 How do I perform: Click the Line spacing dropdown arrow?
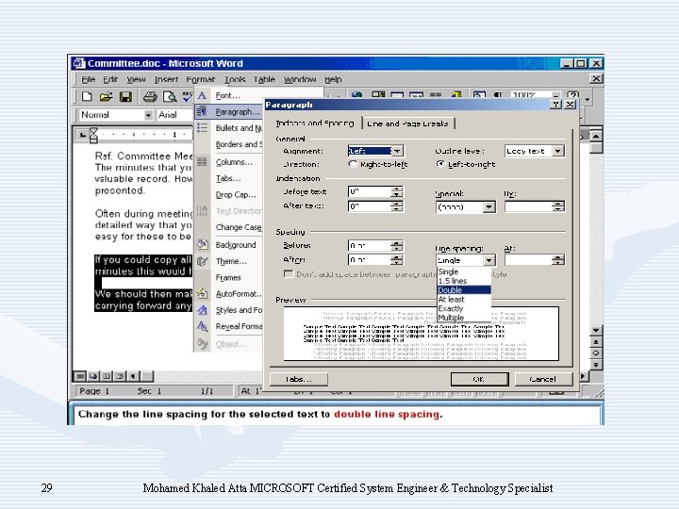[x=489, y=260]
